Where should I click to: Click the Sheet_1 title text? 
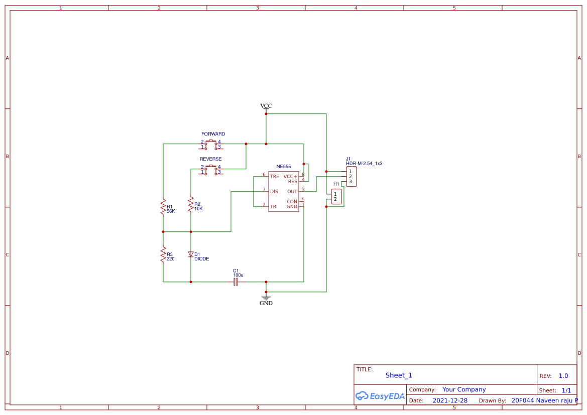[398, 375]
